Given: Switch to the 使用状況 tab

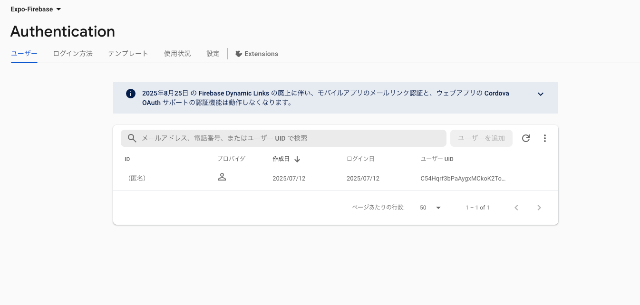Looking at the screenshot, I should pos(177,54).
